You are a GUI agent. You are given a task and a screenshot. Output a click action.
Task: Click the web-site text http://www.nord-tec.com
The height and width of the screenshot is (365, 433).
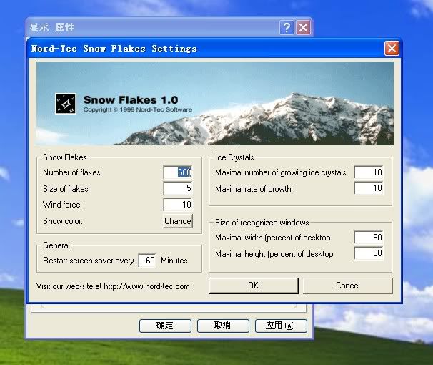pyautogui.click(x=146, y=286)
